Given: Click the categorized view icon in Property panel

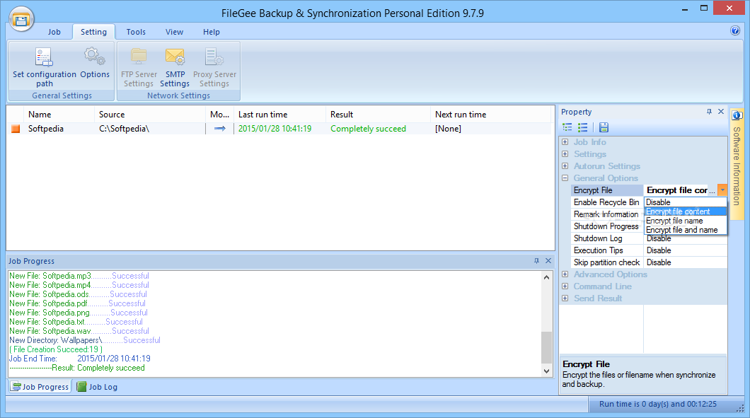Looking at the screenshot, I should (567, 127).
